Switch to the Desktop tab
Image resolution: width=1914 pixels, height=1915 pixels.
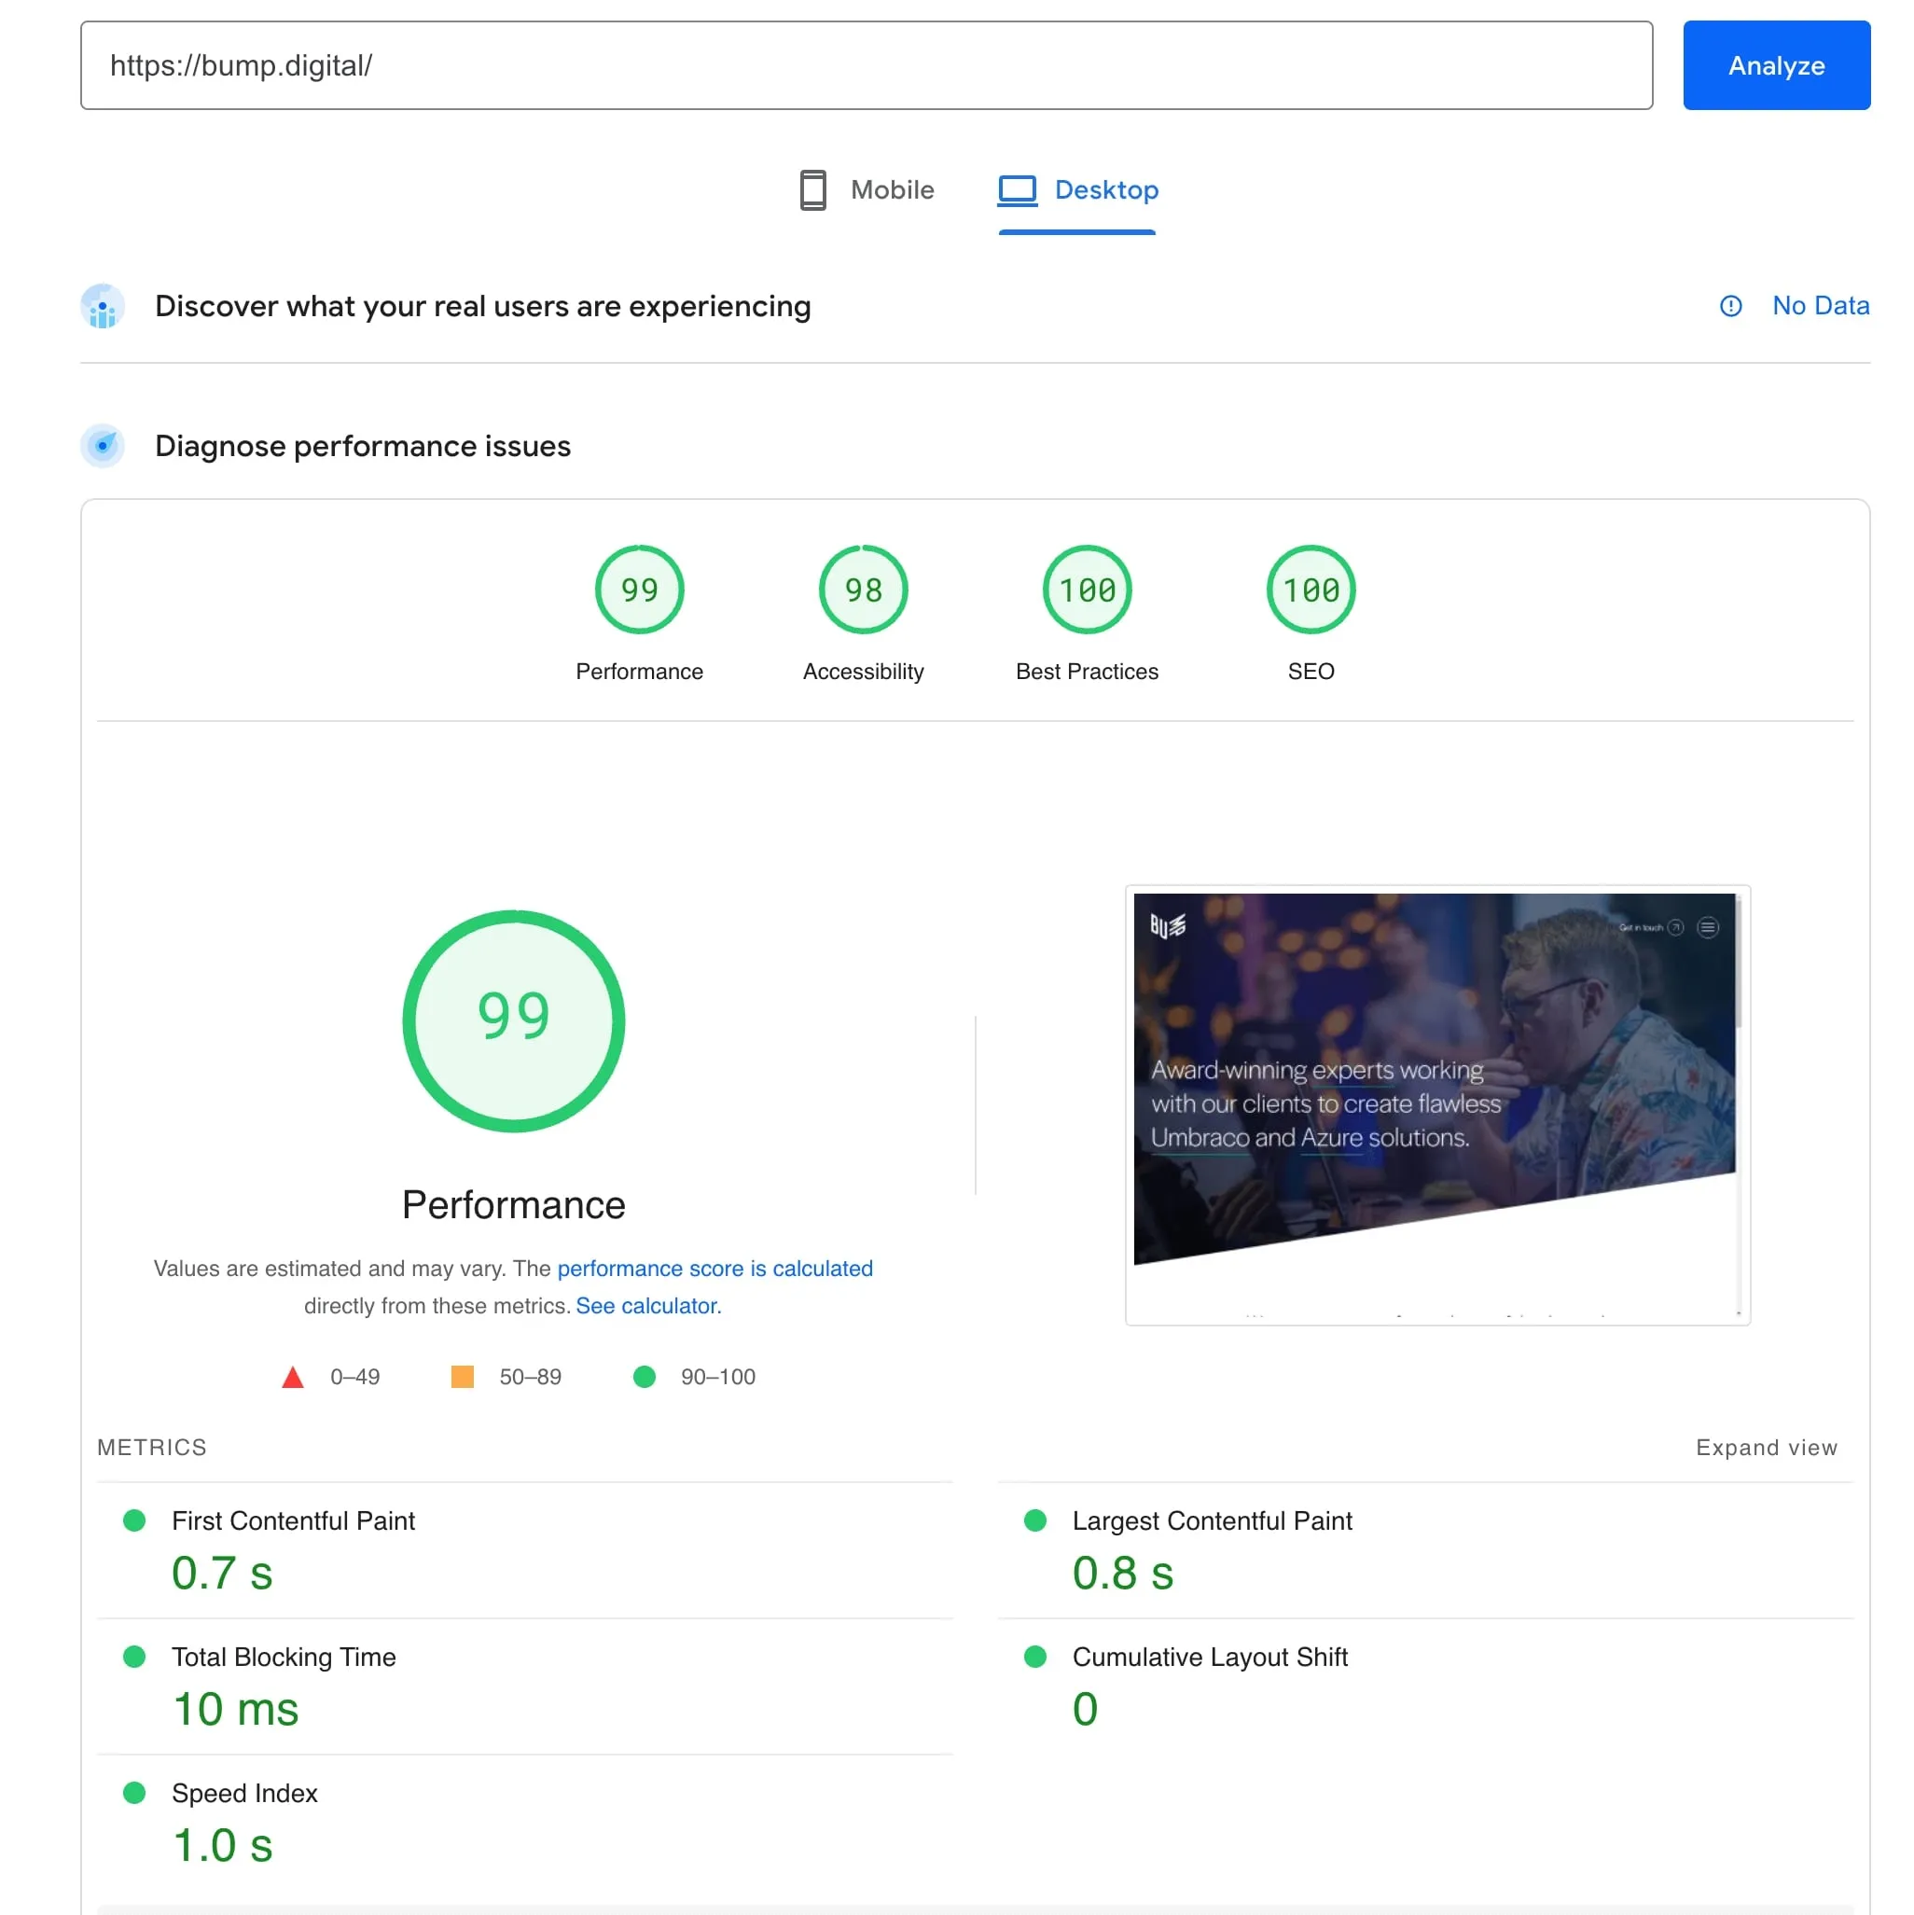[1076, 190]
